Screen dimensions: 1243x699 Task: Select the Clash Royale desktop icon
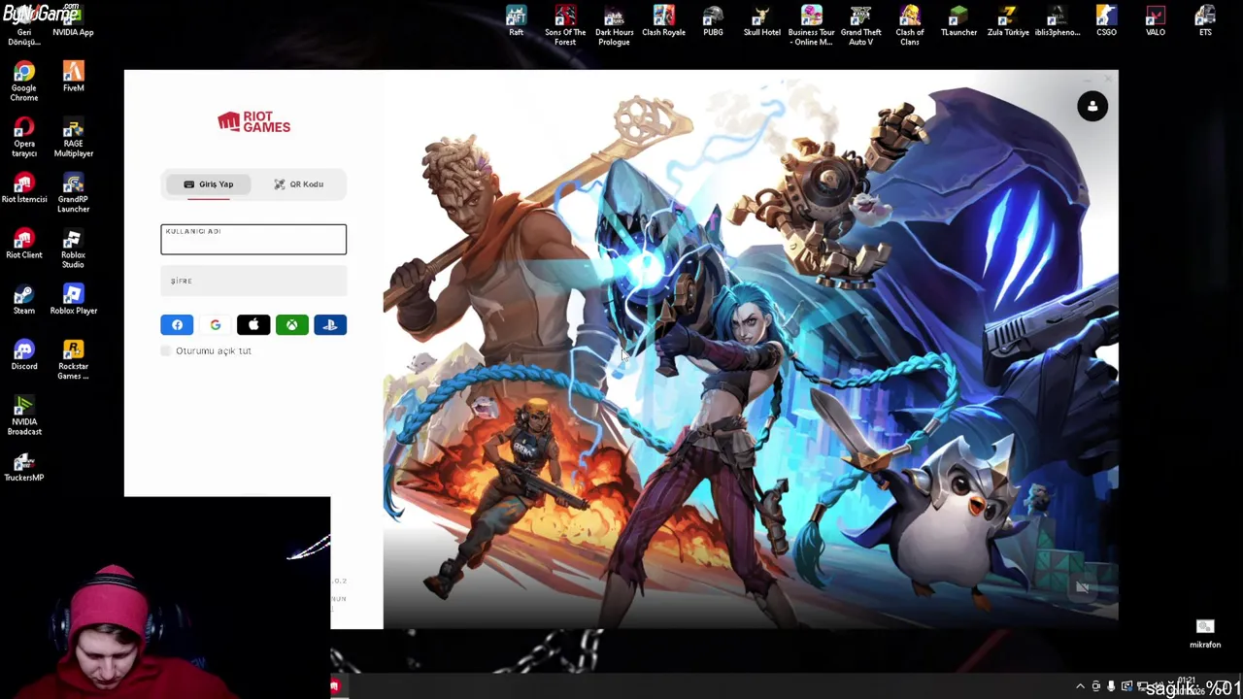click(x=664, y=21)
